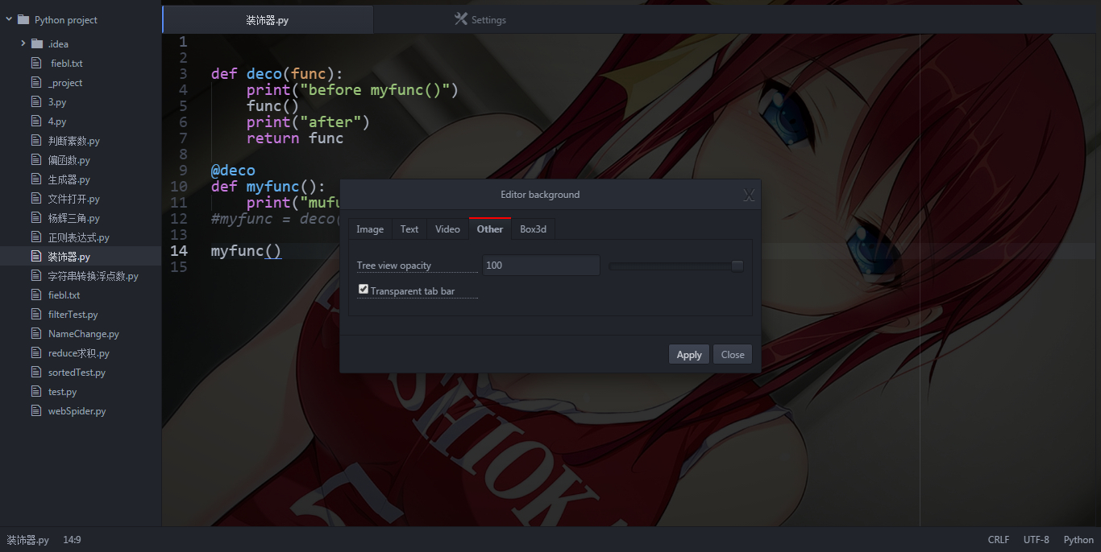Click the Settings tab tools icon
Screen dimensions: 1101x552
point(461,19)
